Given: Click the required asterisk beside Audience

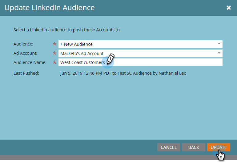Looking at the screenshot, I should (x=55, y=45).
